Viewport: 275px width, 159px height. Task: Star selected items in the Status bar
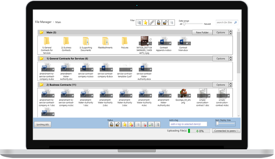click(124, 124)
